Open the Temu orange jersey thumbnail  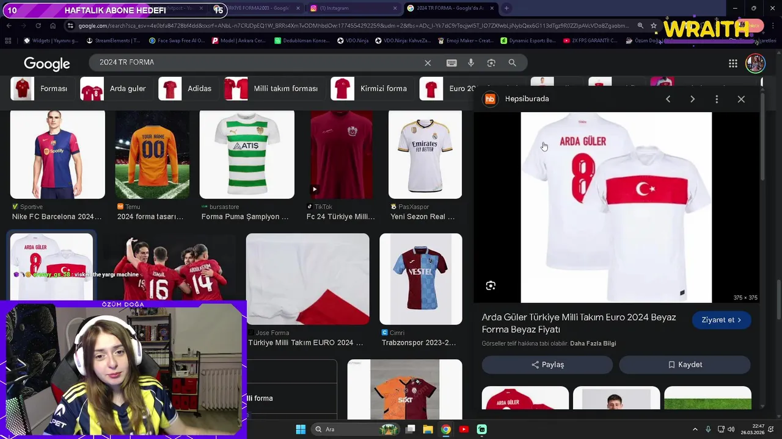click(152, 155)
